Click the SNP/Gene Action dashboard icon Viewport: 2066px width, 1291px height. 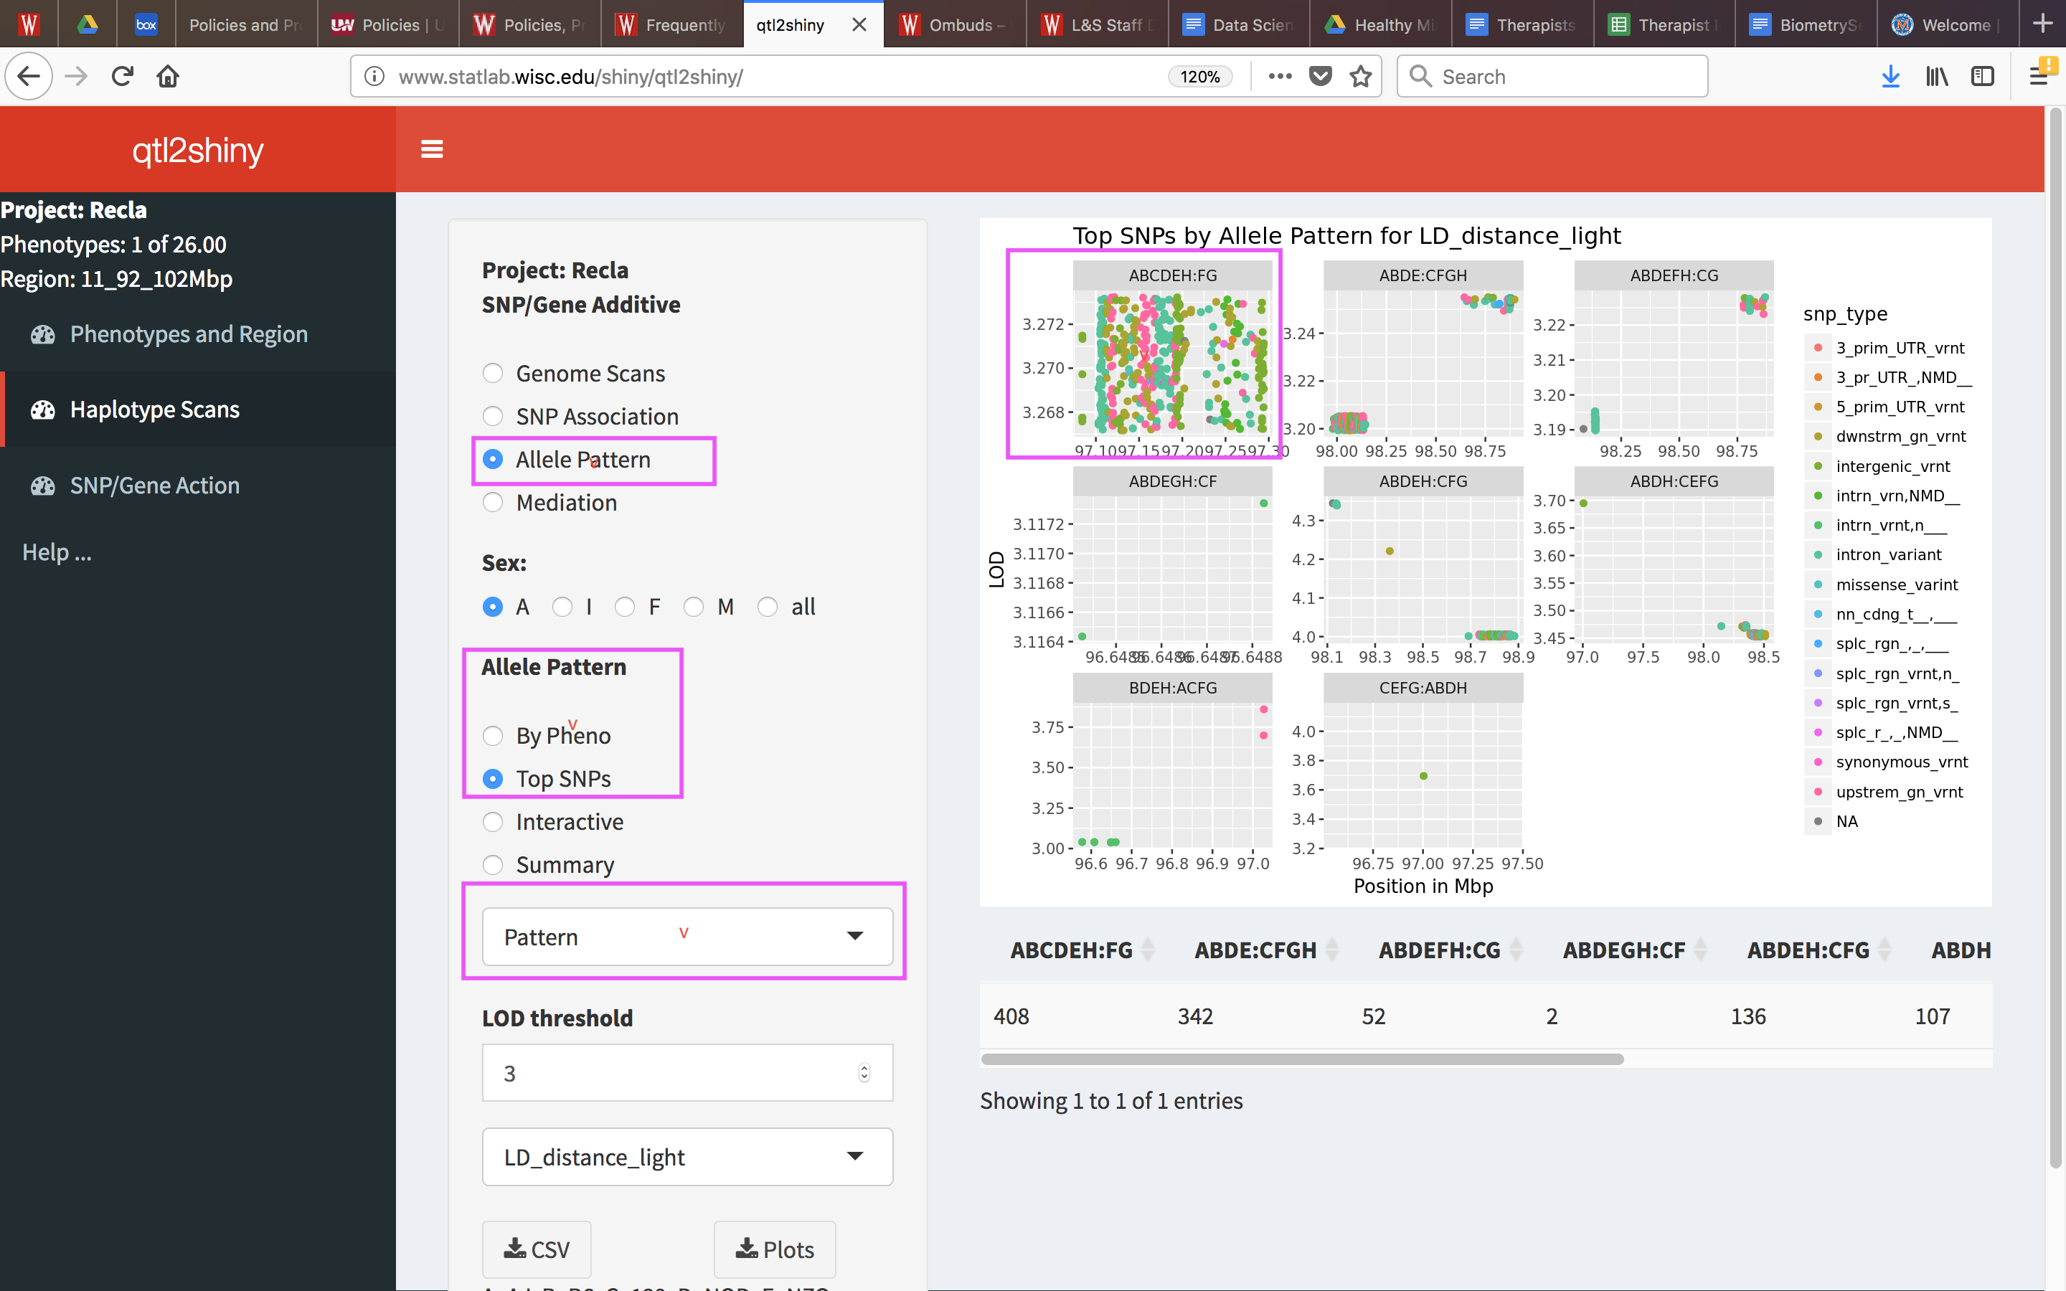(43, 486)
